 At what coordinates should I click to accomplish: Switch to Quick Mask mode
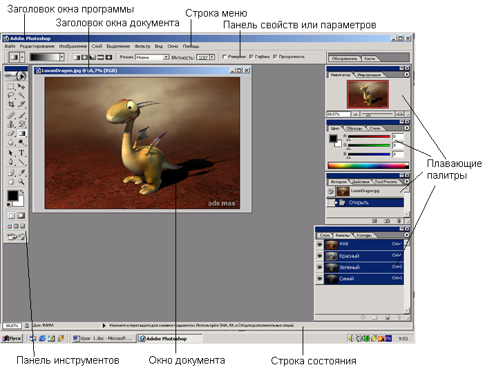click(x=21, y=215)
